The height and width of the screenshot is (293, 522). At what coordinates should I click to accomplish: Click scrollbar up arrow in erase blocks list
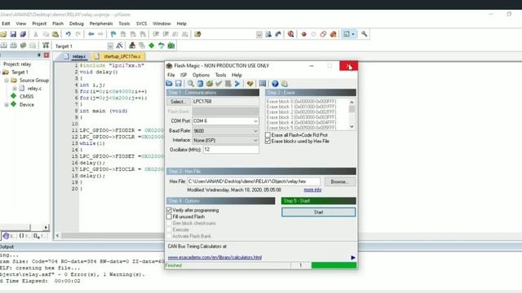(x=352, y=103)
